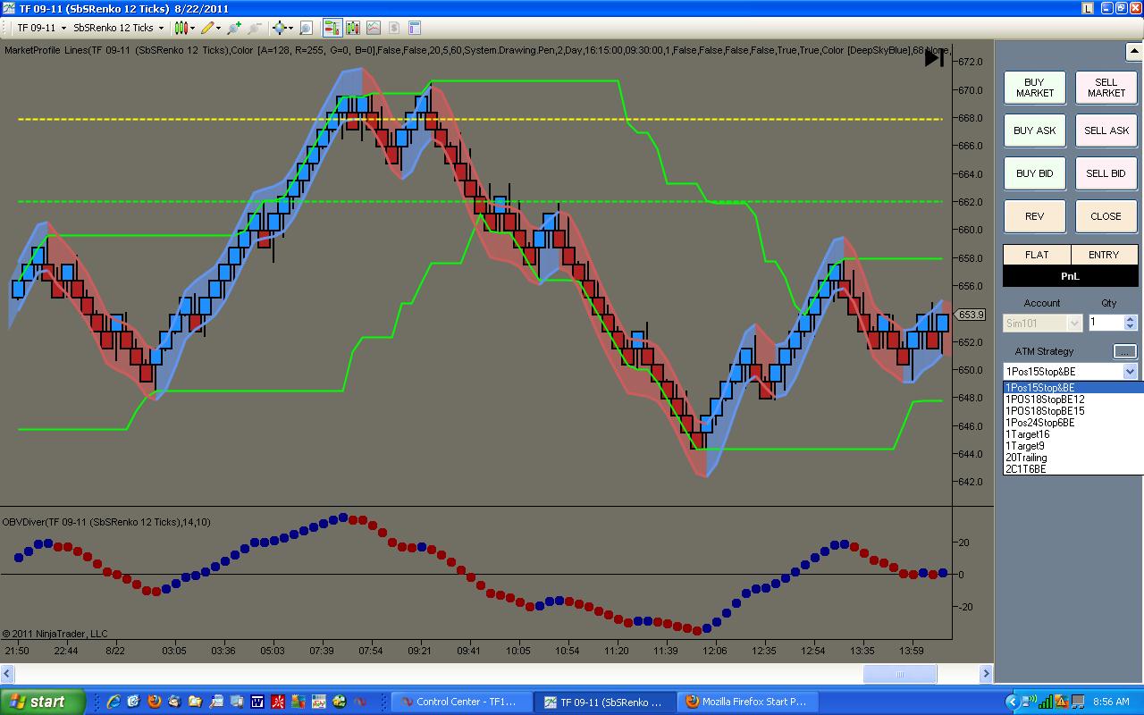The image size is (1144, 715).
Task: Click the MarketProfile Lines indicator label
Action: tap(475, 50)
